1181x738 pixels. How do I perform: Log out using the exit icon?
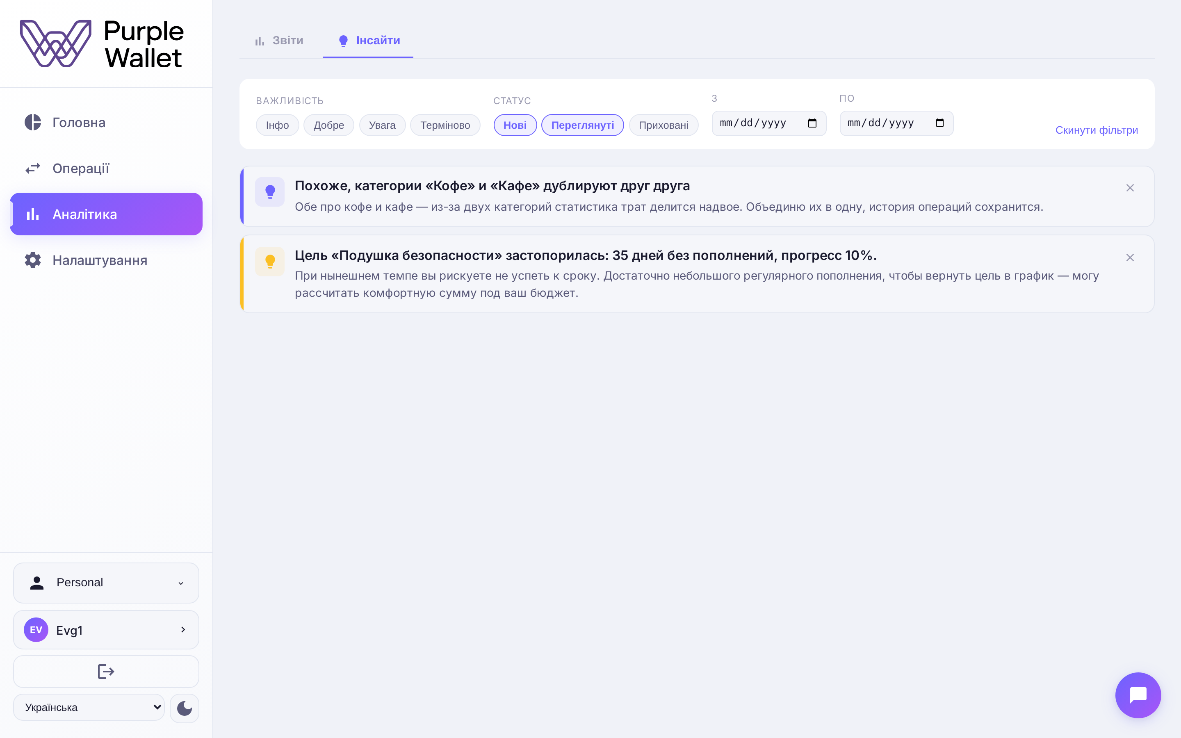click(x=106, y=672)
